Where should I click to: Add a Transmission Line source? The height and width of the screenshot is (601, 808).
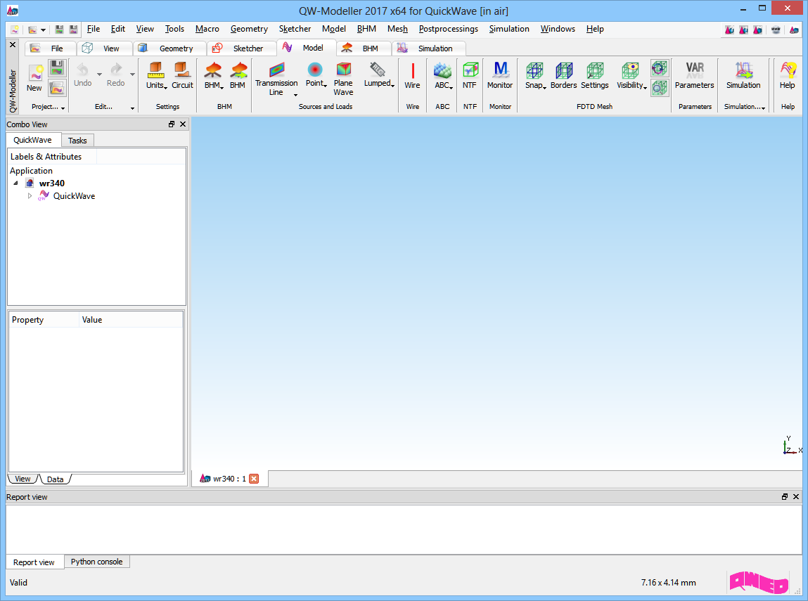(x=276, y=78)
